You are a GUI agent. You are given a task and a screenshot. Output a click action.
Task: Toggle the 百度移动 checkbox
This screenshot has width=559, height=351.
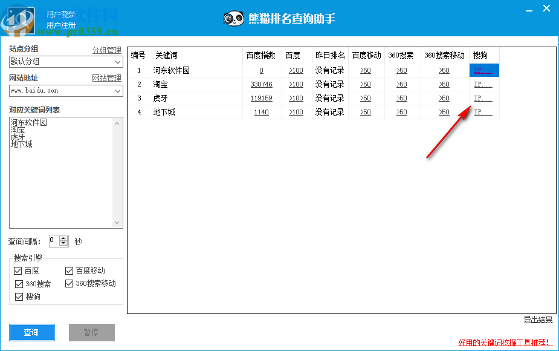tap(69, 271)
